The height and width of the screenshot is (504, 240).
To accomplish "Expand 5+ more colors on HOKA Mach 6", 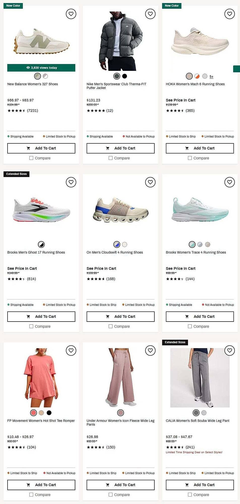I will (212, 77).
